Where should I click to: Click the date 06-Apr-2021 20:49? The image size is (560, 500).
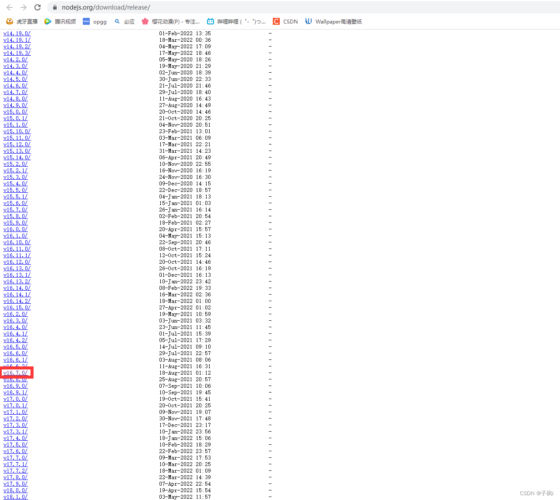[x=185, y=158]
